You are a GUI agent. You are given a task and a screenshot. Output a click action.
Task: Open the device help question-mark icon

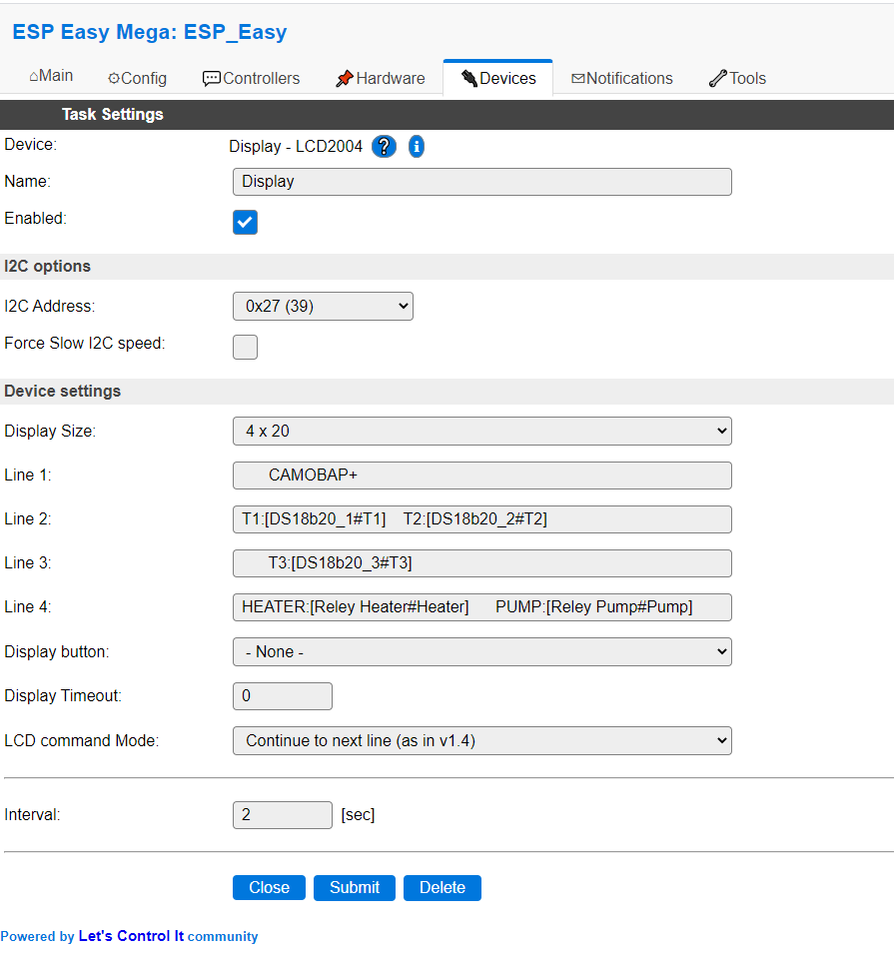[384, 147]
